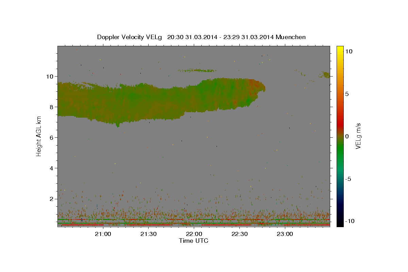Click the plot title 'Doppler Velocity VELg'

[130, 37]
